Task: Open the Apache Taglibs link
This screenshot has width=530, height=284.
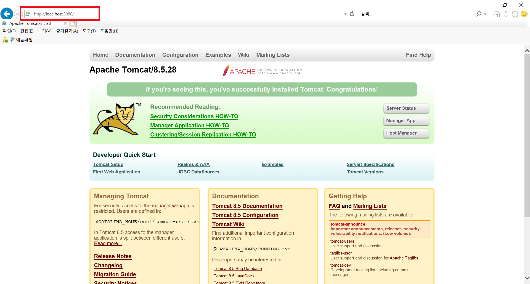Action: (404, 258)
